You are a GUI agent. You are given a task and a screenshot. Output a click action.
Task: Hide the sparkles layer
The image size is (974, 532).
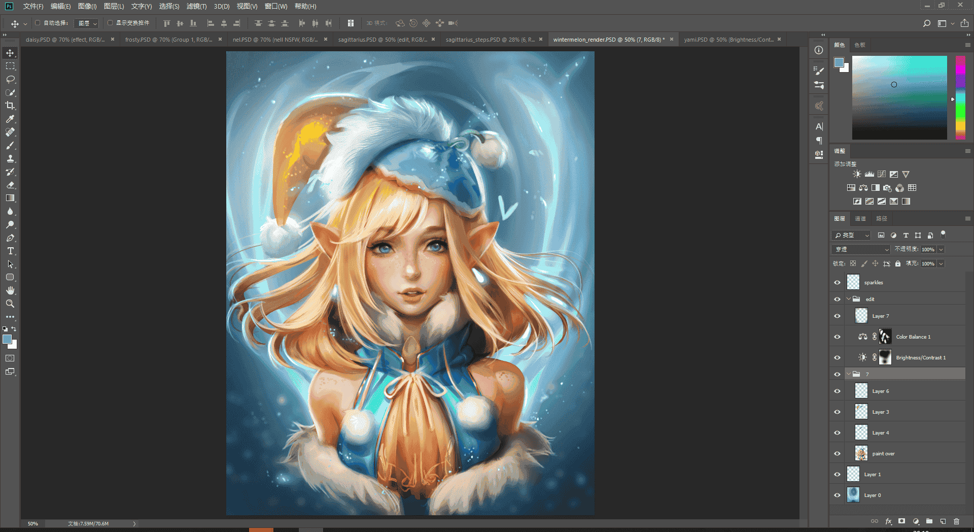click(837, 283)
